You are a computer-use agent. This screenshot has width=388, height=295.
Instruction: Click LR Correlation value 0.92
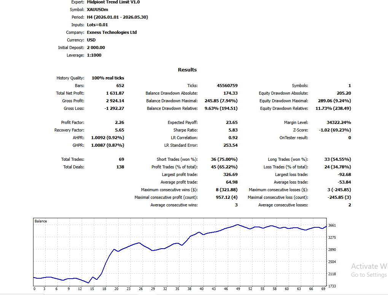pos(233,138)
